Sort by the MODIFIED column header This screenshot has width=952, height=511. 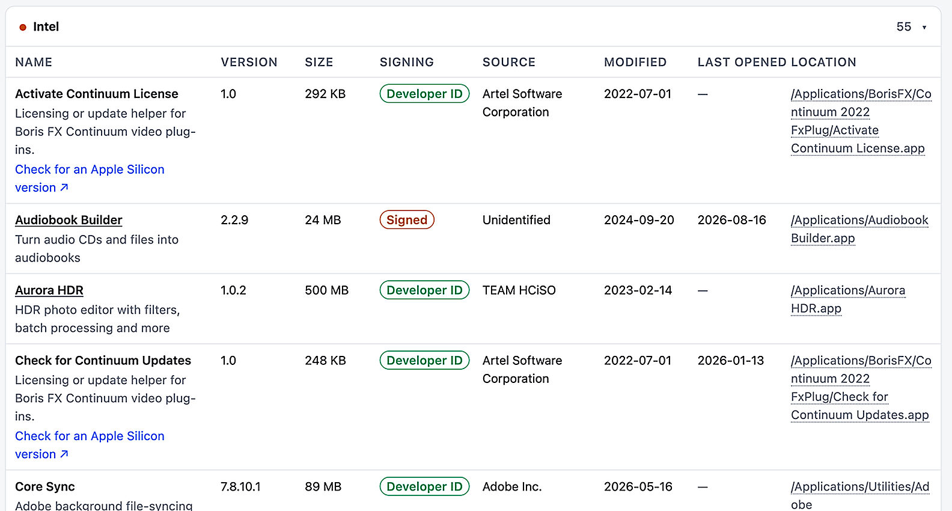point(635,62)
